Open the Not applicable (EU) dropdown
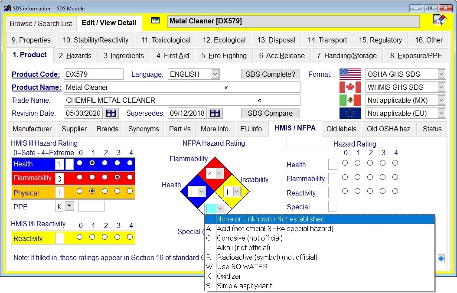The height and width of the screenshot is (293, 457). point(441,113)
